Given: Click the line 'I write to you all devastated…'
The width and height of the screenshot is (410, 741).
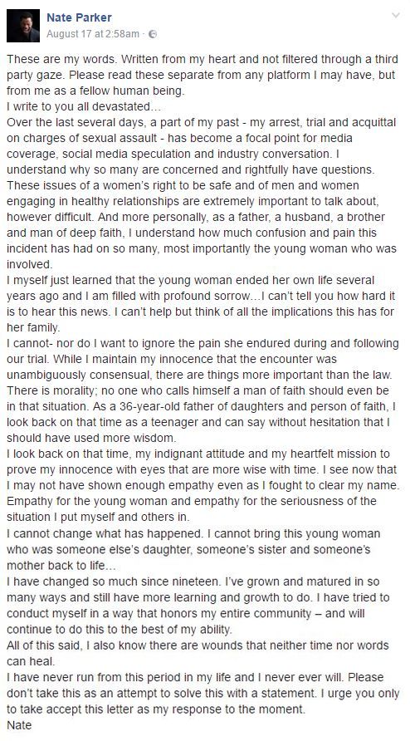Looking at the screenshot, I should click(84, 106).
